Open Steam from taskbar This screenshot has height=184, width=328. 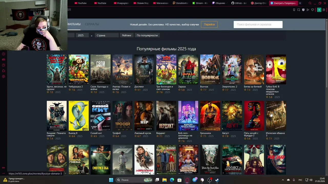click(x=217, y=180)
